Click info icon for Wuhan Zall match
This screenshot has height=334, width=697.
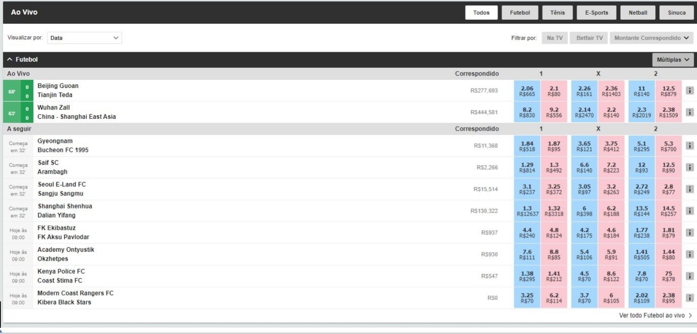point(689,112)
